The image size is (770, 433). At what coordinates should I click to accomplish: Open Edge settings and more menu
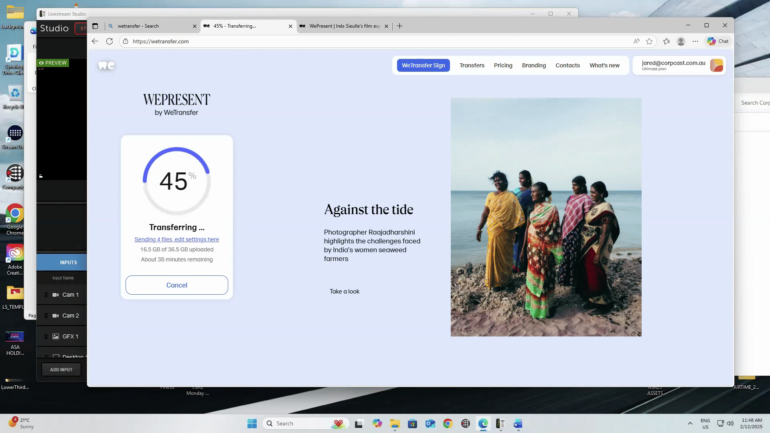695,41
